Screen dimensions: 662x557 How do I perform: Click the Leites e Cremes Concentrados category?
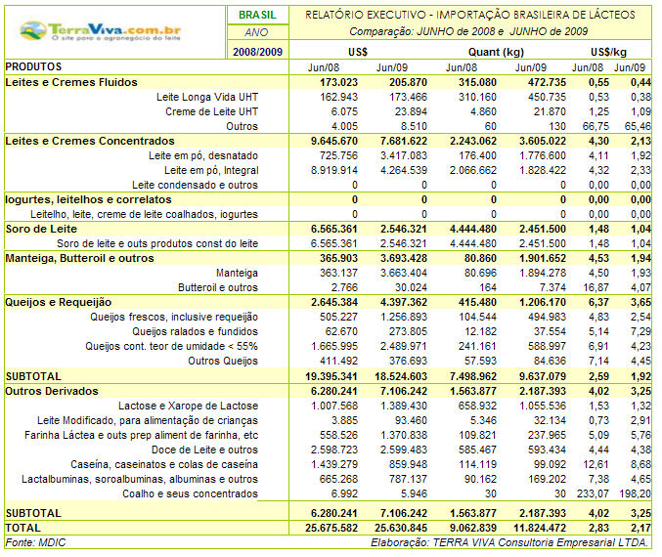[90, 141]
